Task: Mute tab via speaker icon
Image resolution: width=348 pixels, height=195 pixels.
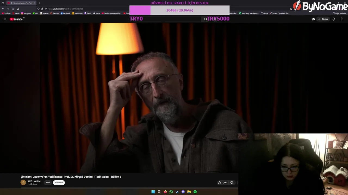Action: (11, 3)
